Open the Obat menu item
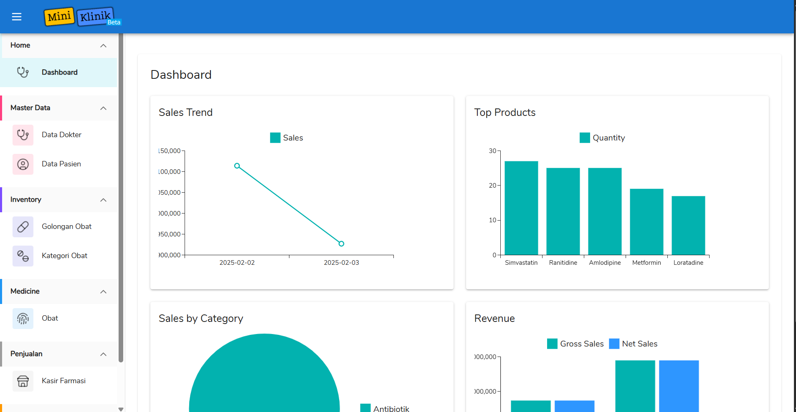The width and height of the screenshot is (796, 412). tap(59, 319)
